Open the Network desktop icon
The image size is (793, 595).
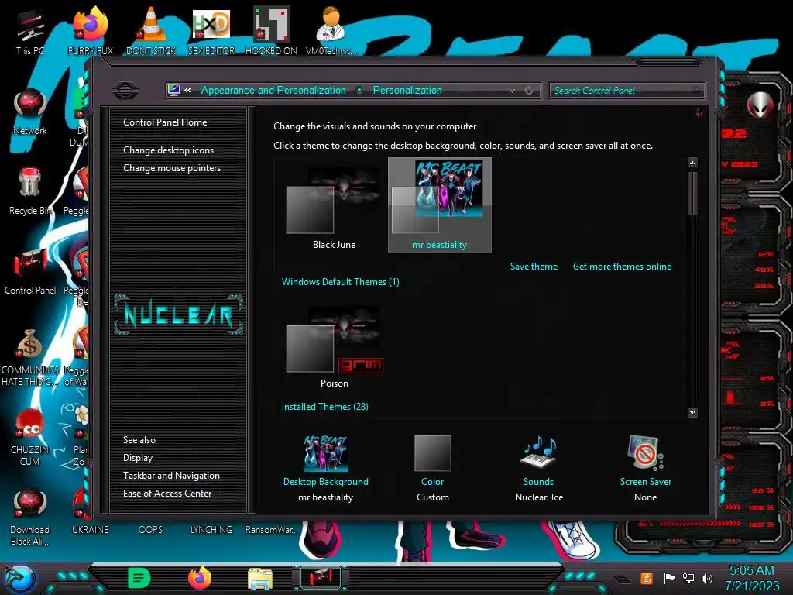click(x=30, y=112)
